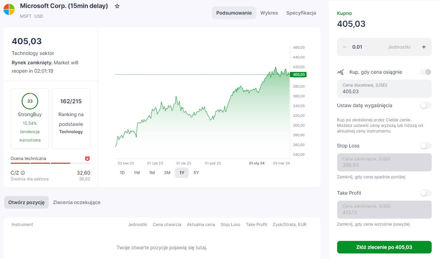Image resolution: width=440 pixels, height=259 pixels.
Task: Select the 1M chart range
Action: point(152,173)
